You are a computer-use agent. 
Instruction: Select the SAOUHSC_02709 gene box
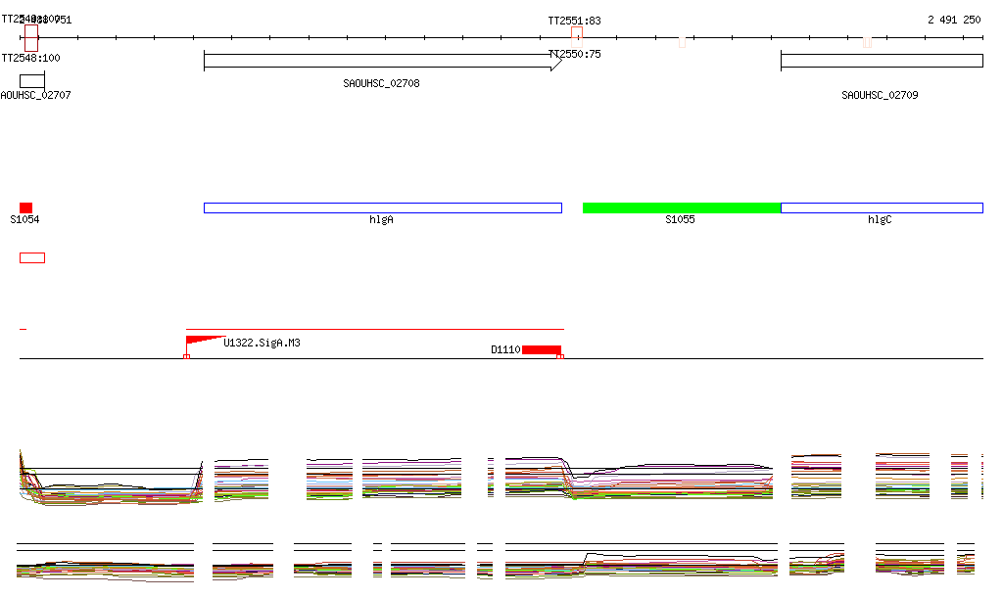(882, 62)
